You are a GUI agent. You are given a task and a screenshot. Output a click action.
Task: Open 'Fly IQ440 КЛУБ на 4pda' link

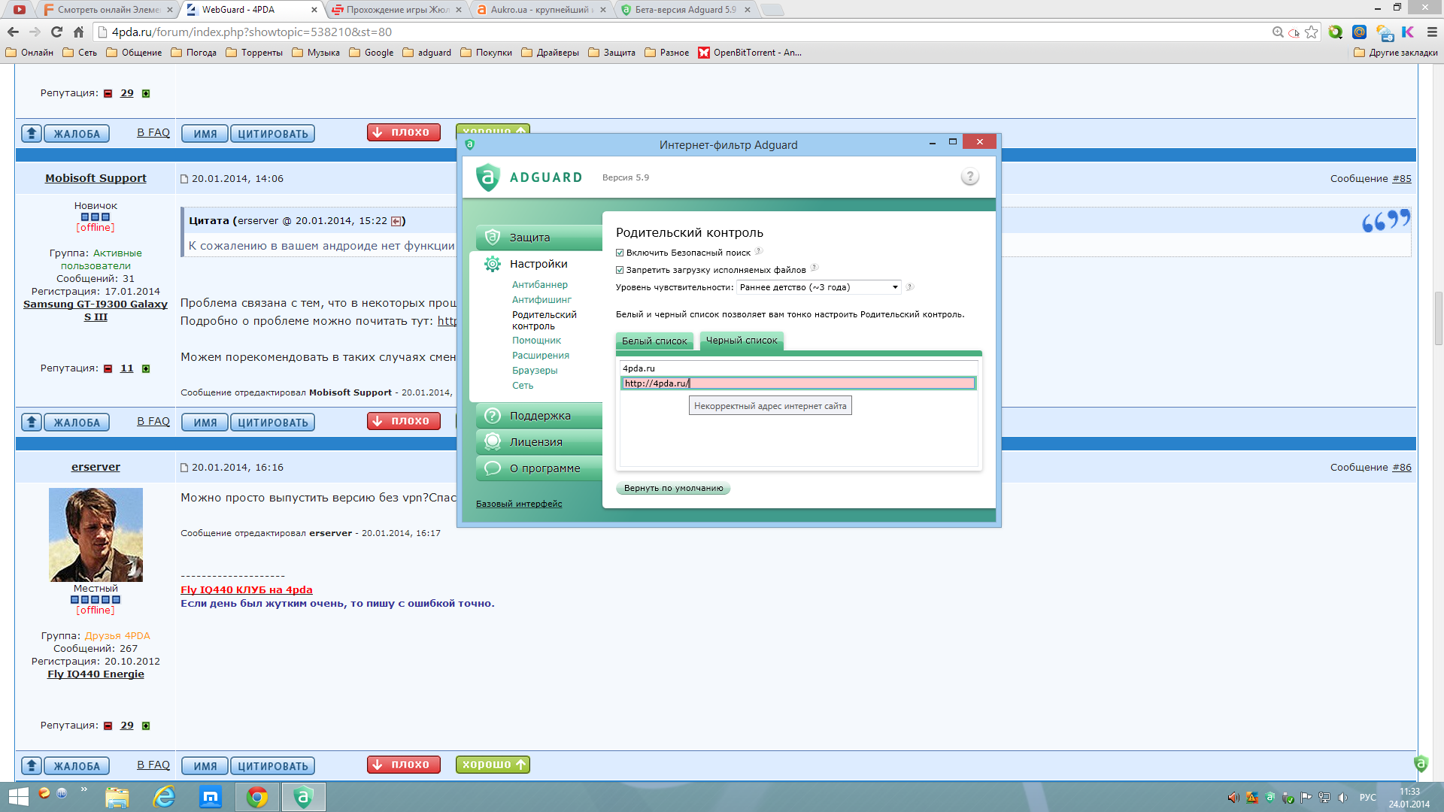(x=247, y=590)
